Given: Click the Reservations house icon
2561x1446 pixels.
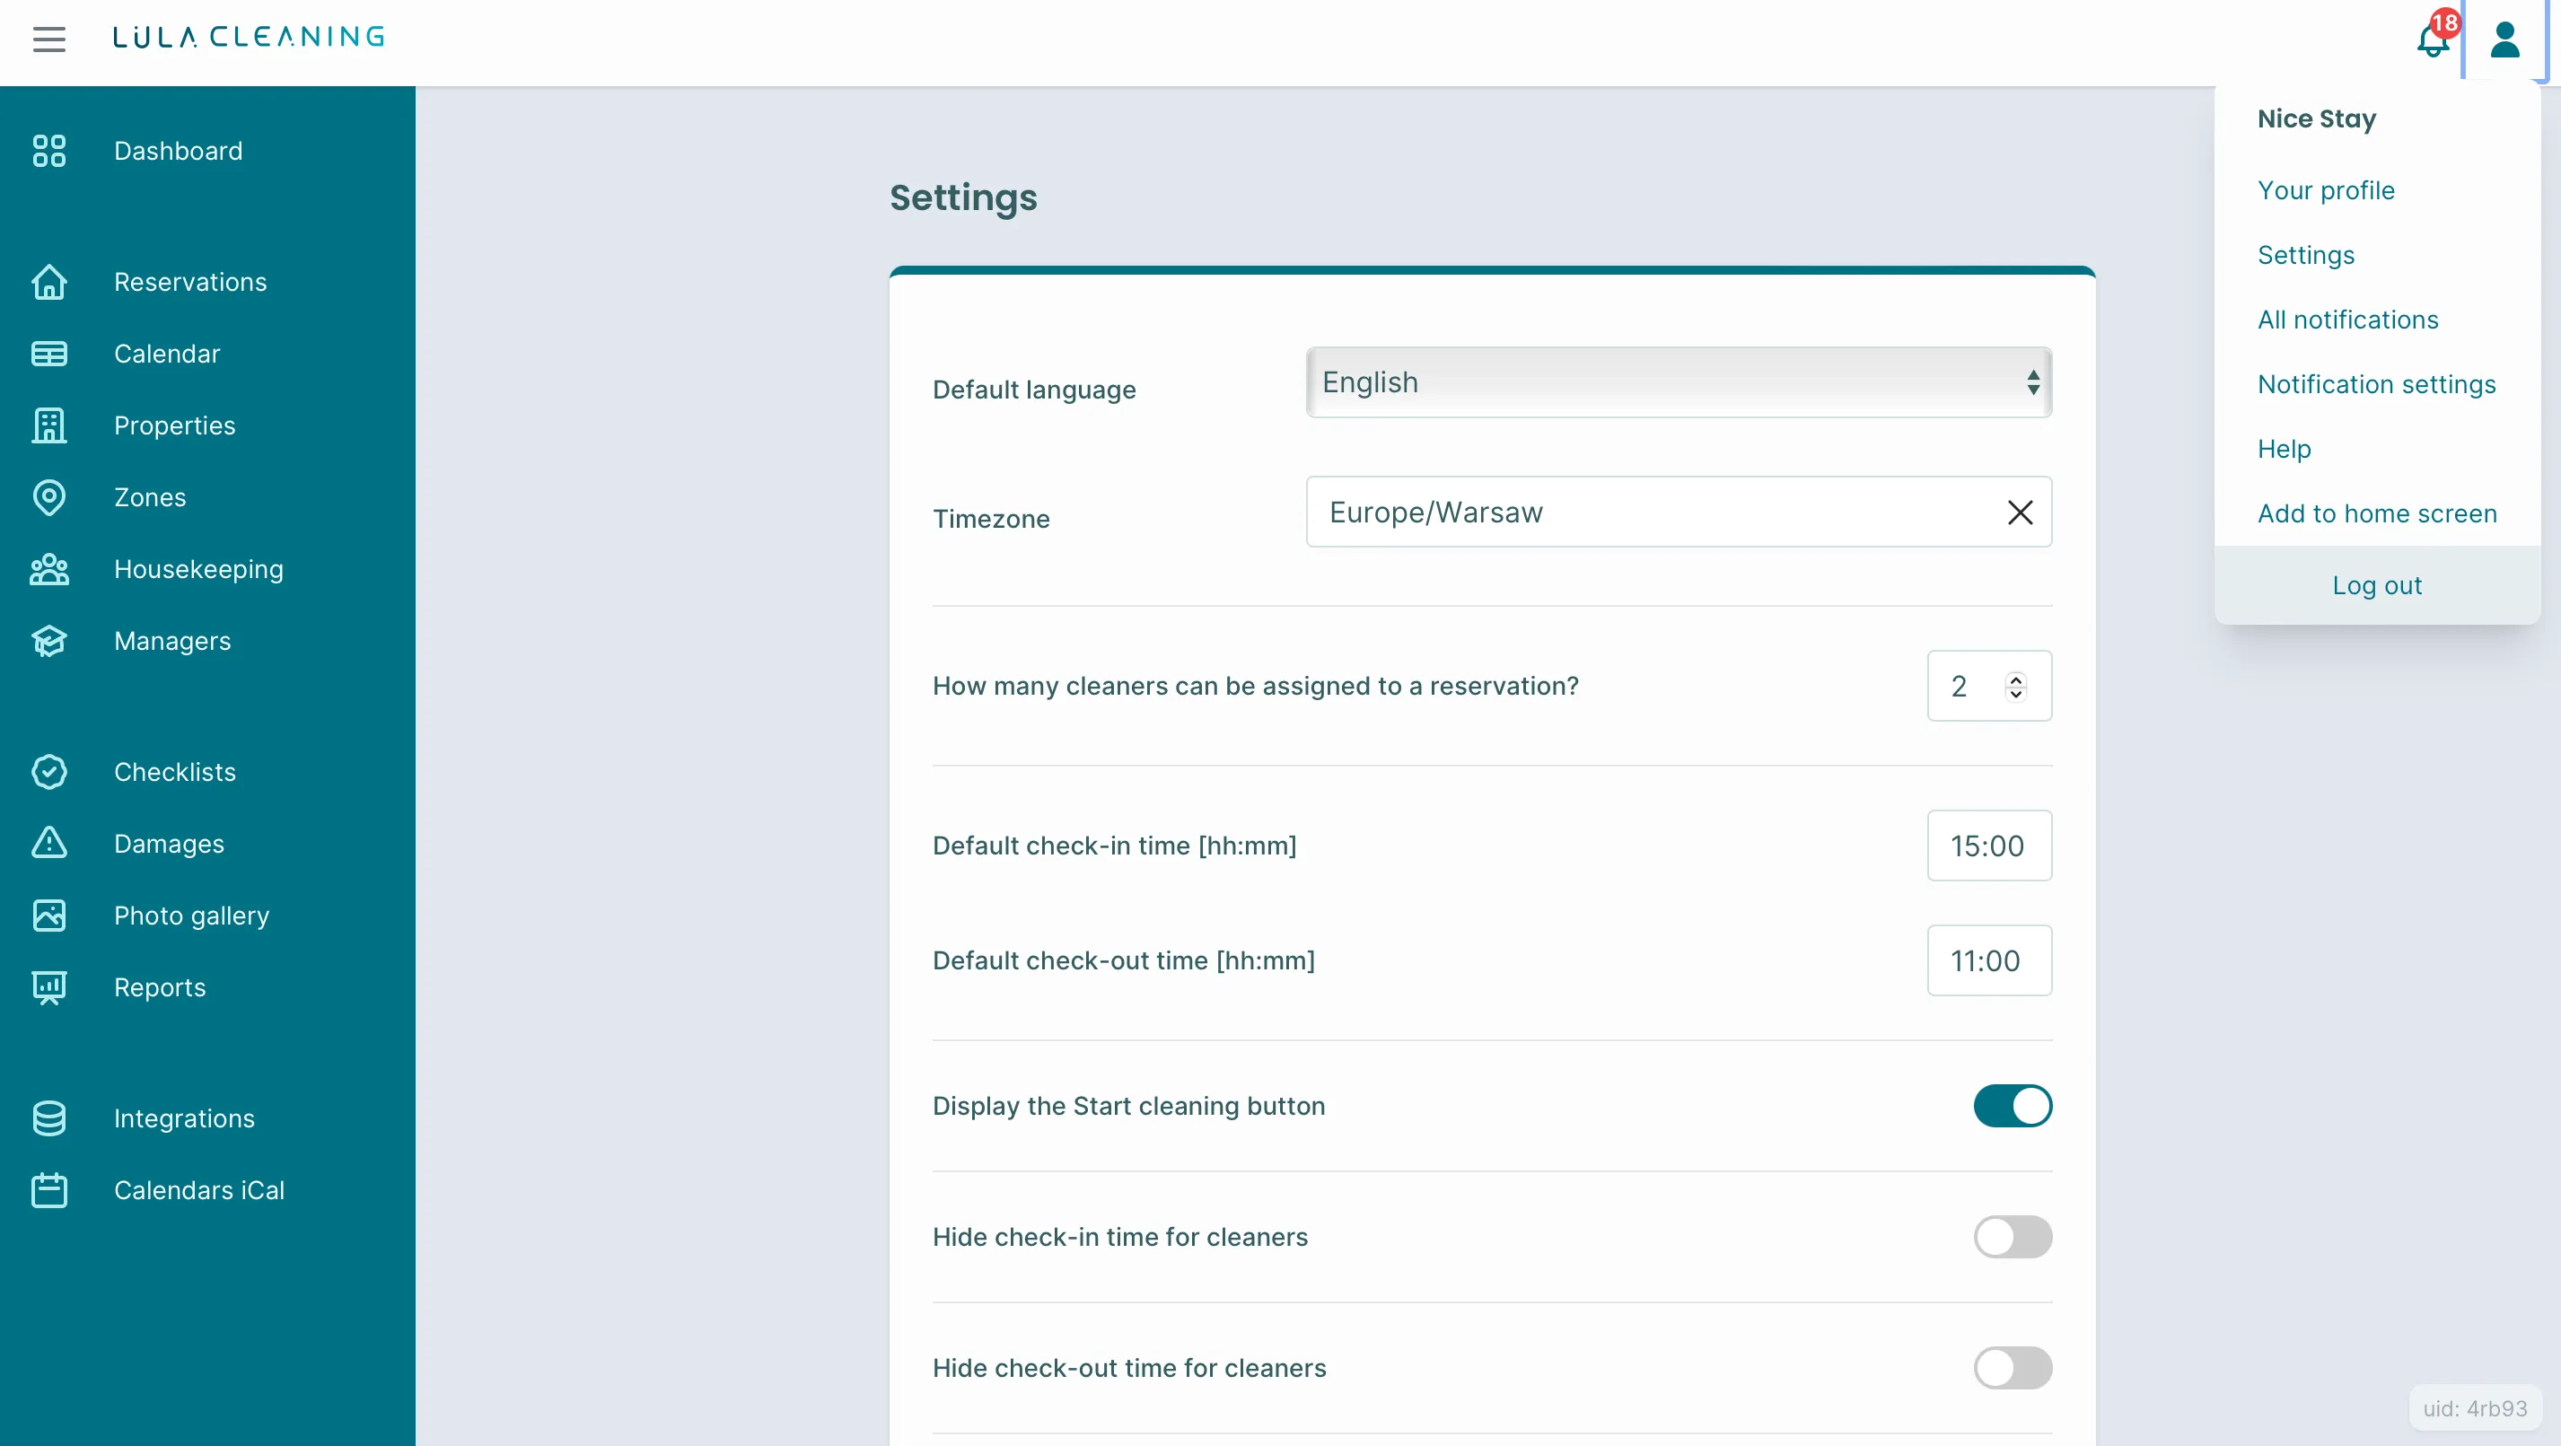Looking at the screenshot, I should click(48, 282).
